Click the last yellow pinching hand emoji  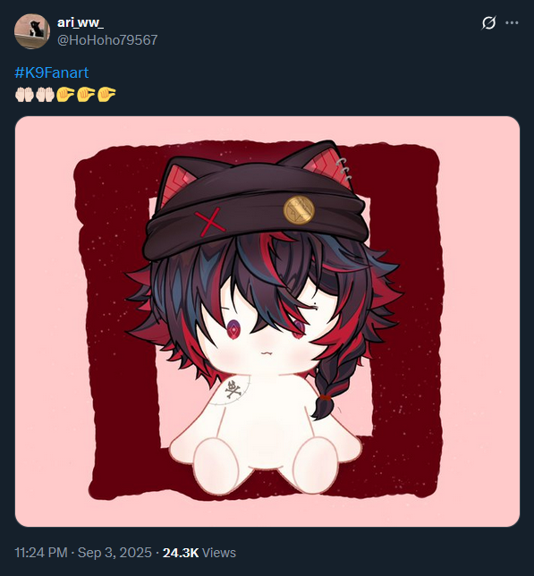(x=106, y=95)
